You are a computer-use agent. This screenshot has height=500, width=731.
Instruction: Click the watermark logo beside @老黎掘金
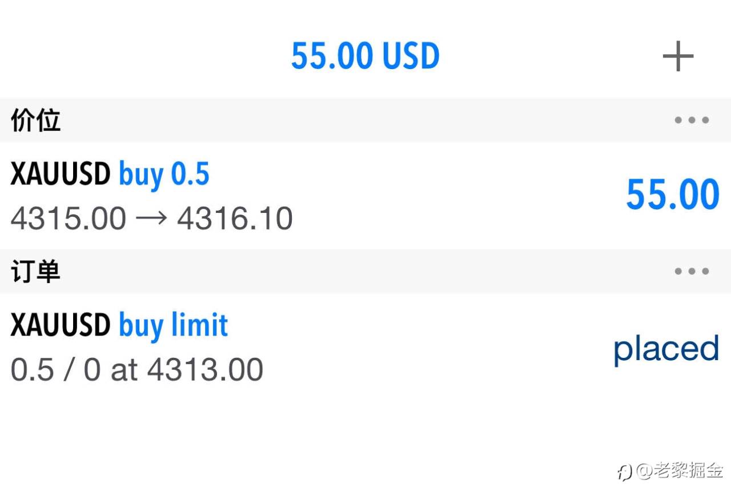tap(624, 472)
